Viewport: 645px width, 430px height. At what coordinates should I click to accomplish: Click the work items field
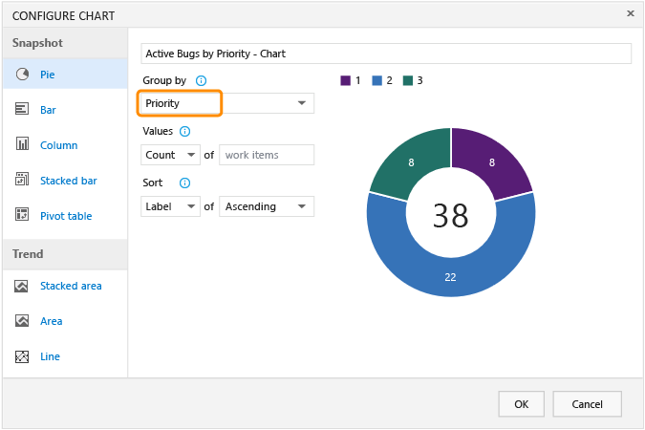coord(267,155)
